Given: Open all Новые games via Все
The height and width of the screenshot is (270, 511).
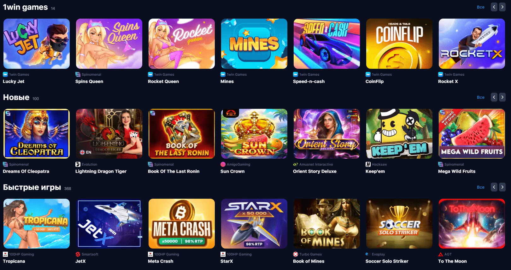Looking at the screenshot, I should point(481,97).
